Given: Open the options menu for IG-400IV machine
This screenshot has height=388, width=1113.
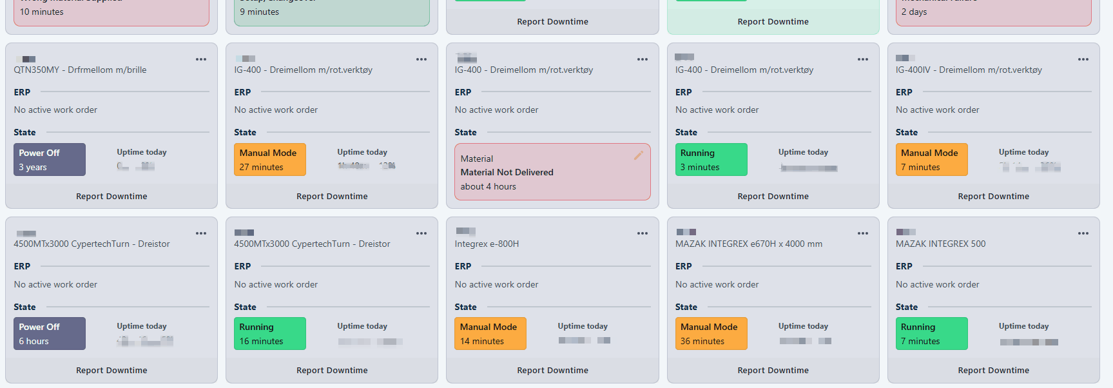Looking at the screenshot, I should point(1083,59).
